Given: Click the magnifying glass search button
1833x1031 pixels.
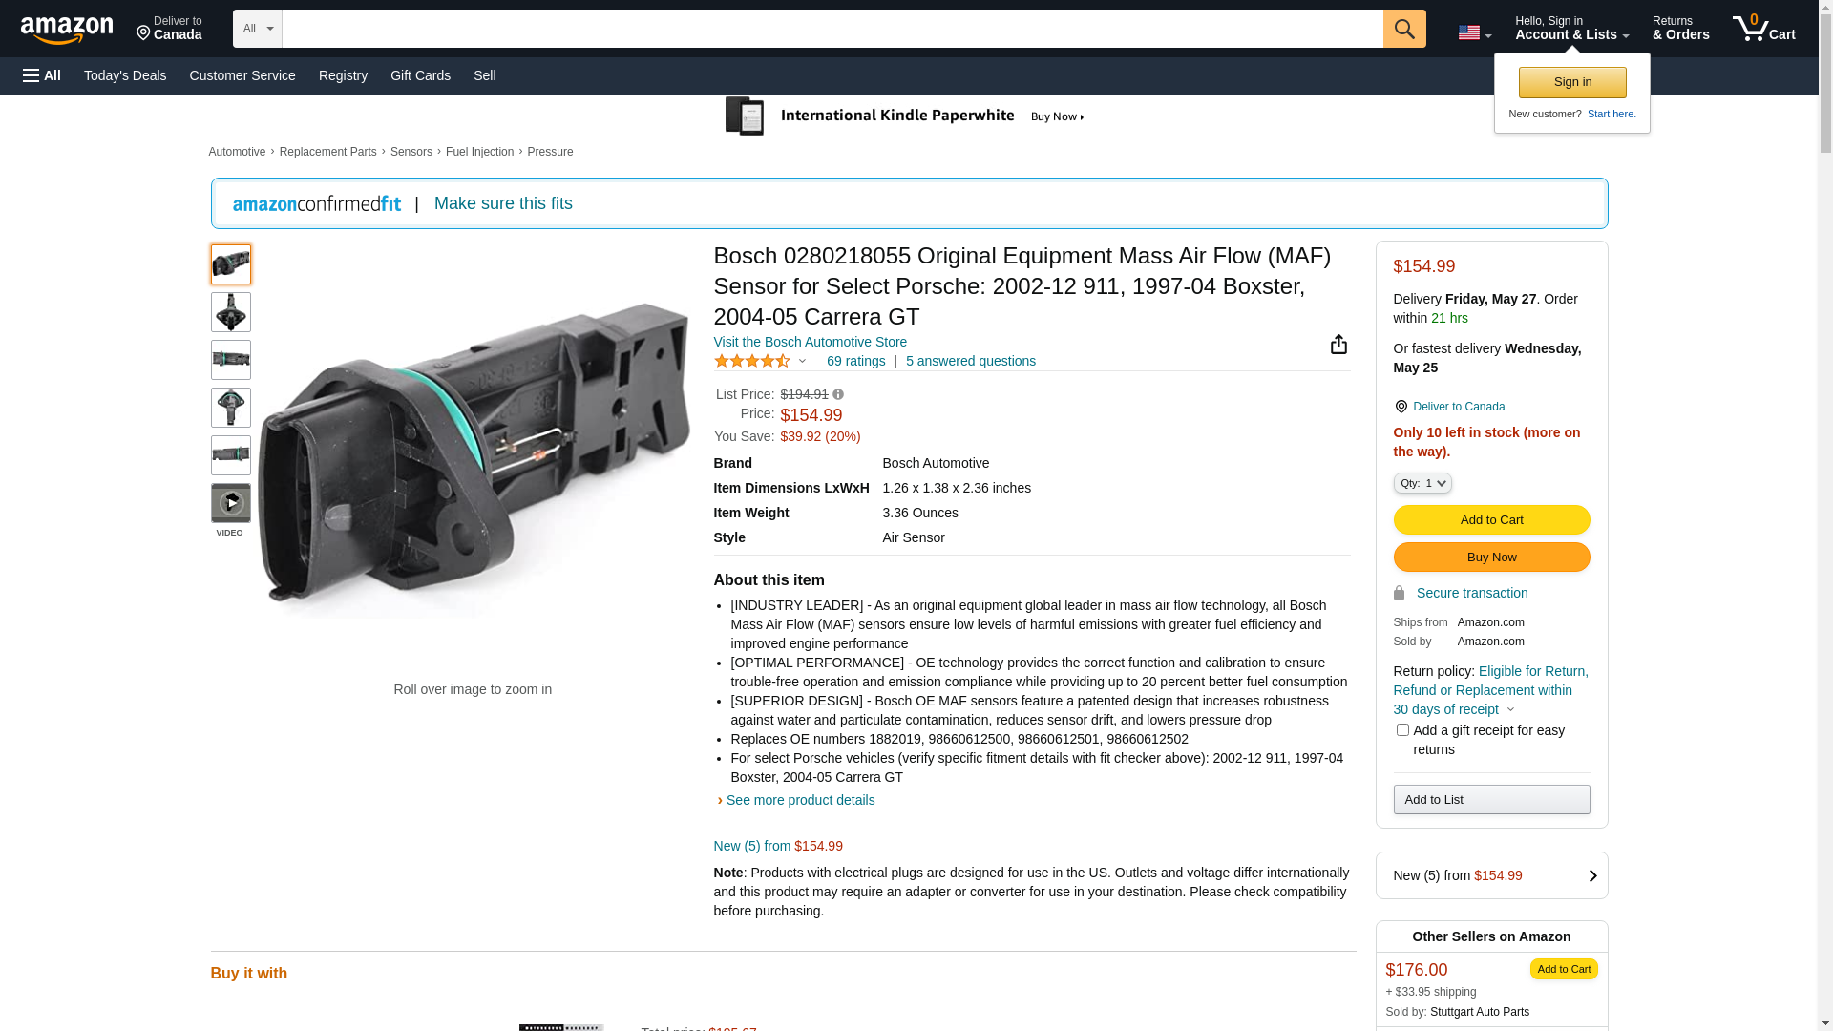Looking at the screenshot, I should (x=1403, y=29).
